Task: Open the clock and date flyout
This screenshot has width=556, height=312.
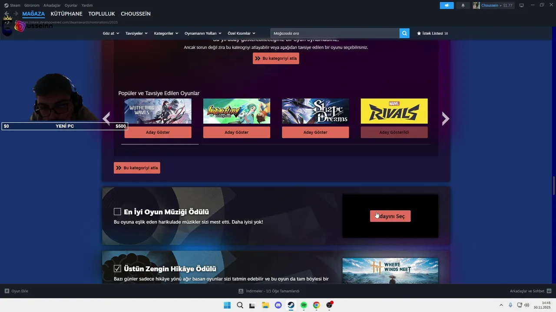Action: [543, 305]
